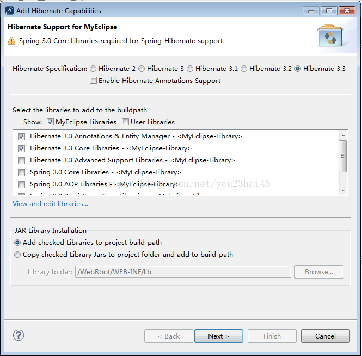The image size is (362, 356).
Task: Uncheck Hibernate 3.3 Core Libraries
Action: (x=21, y=148)
